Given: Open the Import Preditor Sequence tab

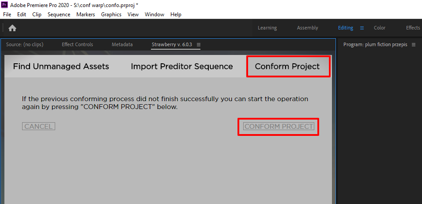Looking at the screenshot, I should [182, 66].
